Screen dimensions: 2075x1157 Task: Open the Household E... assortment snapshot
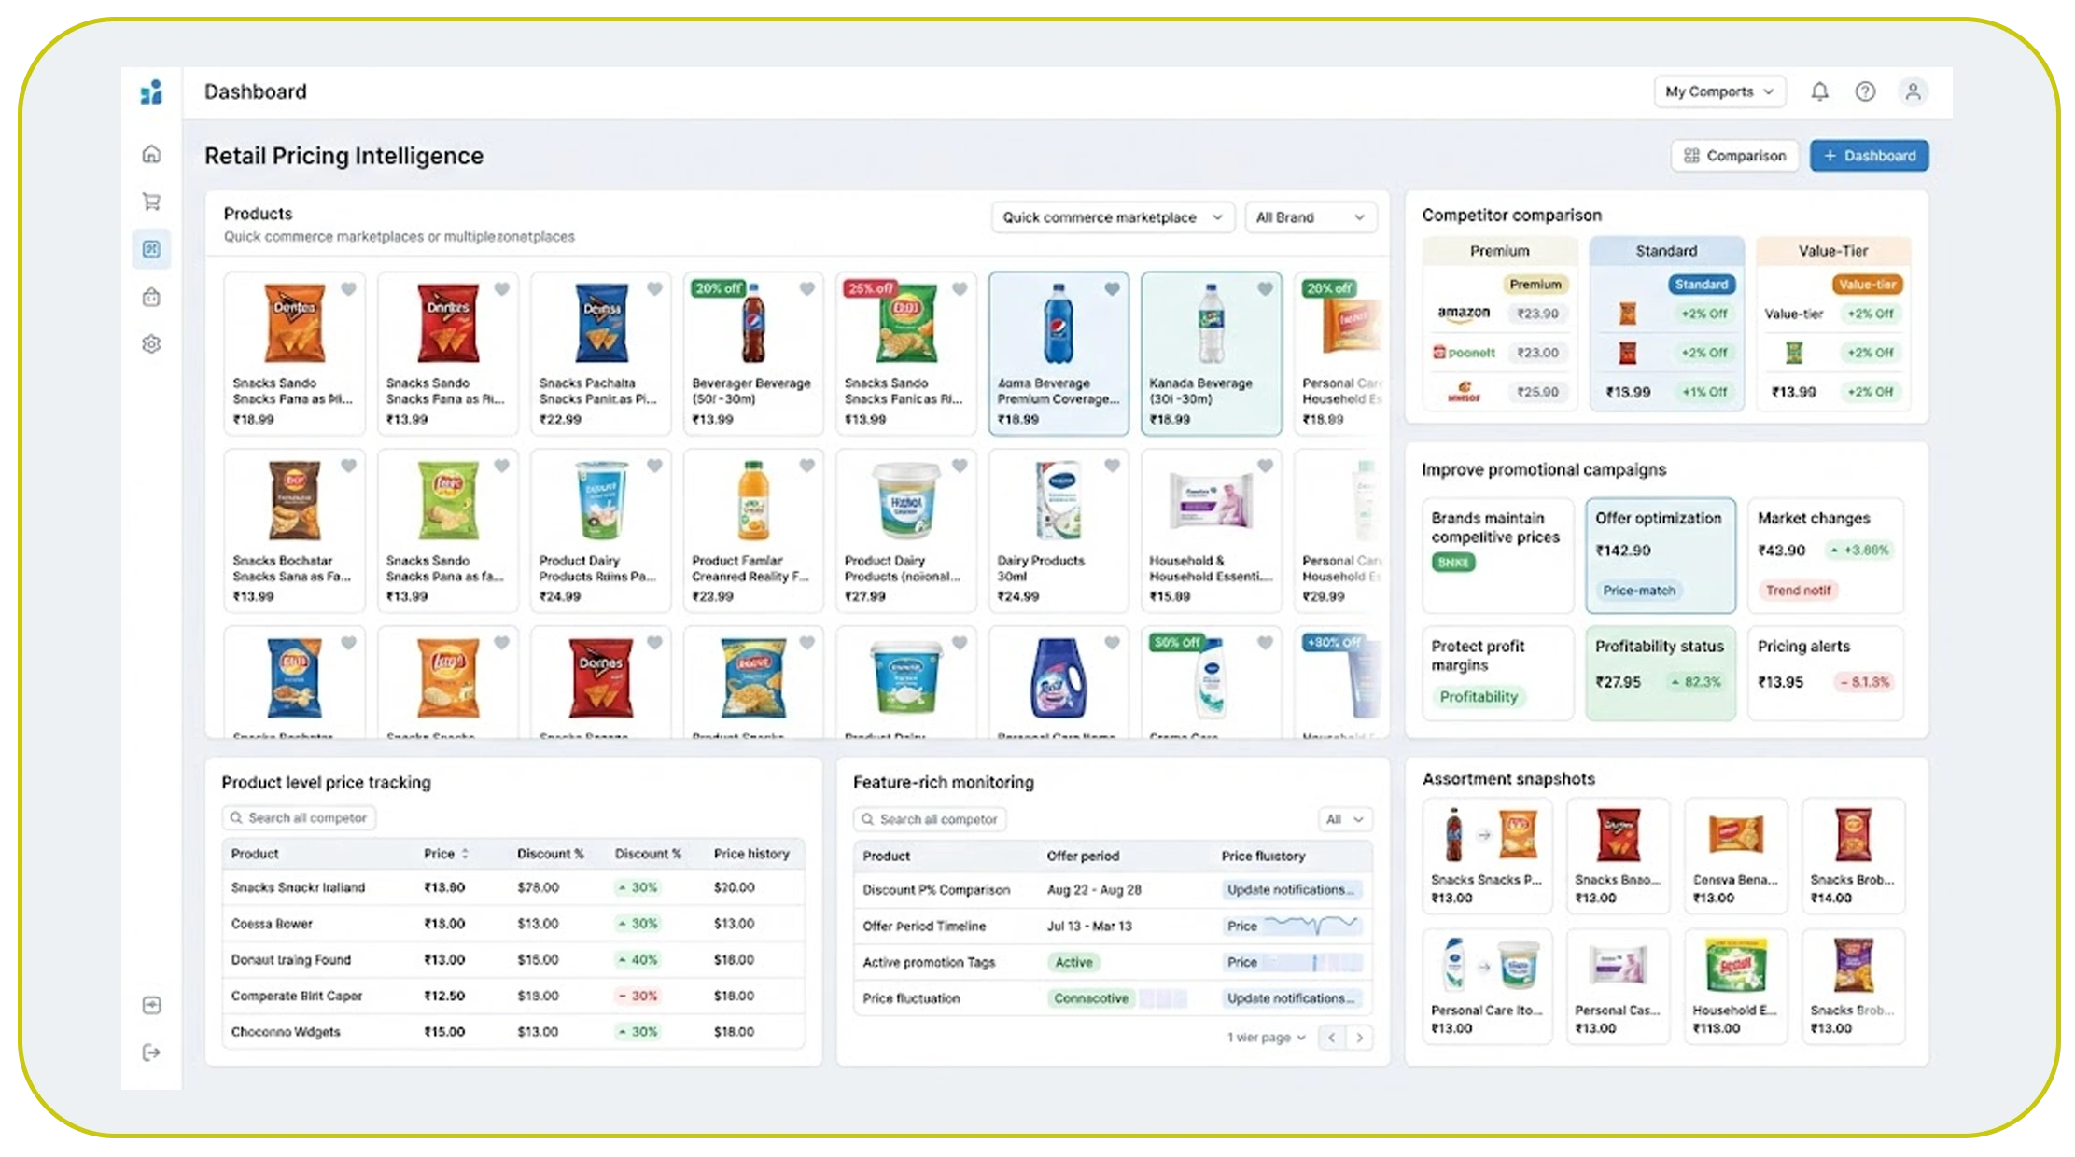[1735, 985]
